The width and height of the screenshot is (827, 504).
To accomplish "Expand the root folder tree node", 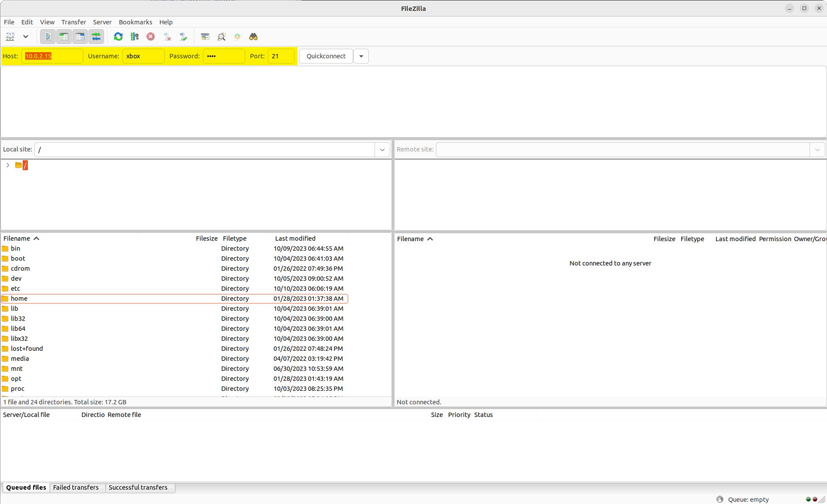I will (x=8, y=165).
